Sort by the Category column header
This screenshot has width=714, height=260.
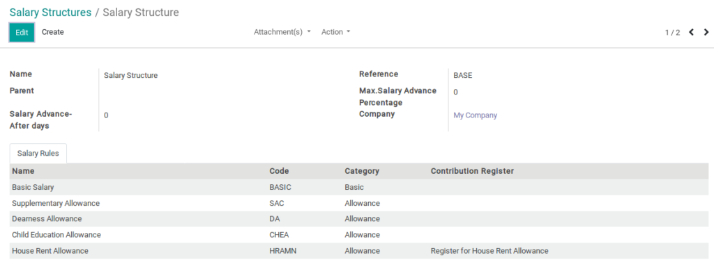pos(362,171)
